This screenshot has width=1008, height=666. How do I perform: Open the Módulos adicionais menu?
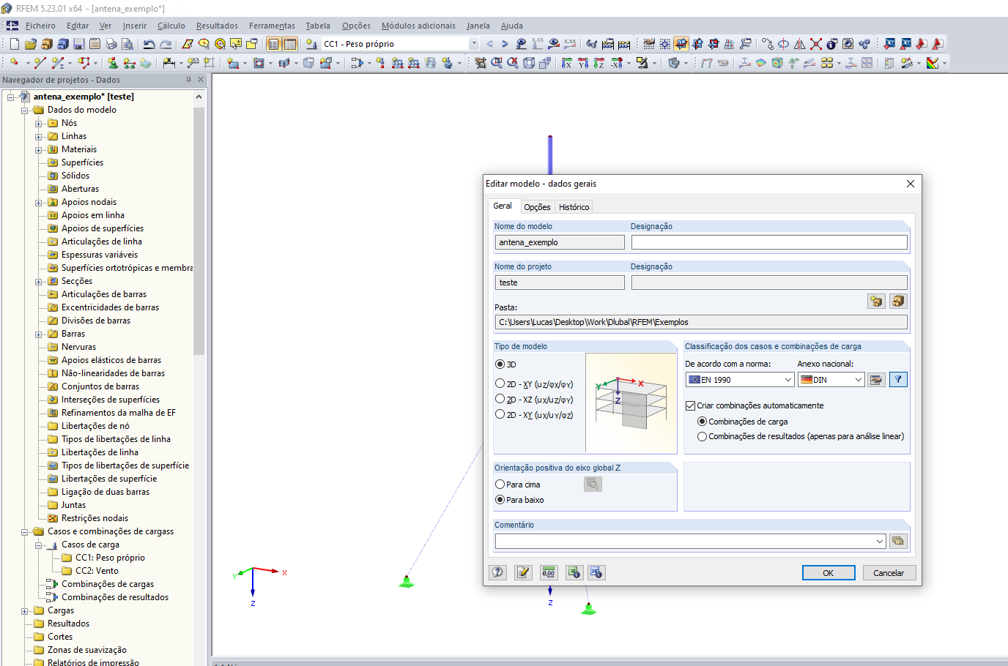(418, 26)
